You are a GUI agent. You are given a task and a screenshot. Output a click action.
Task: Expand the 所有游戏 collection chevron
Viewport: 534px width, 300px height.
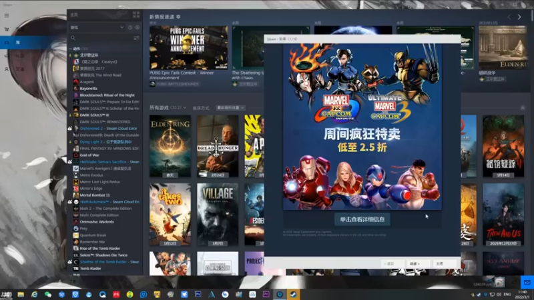[185, 108]
